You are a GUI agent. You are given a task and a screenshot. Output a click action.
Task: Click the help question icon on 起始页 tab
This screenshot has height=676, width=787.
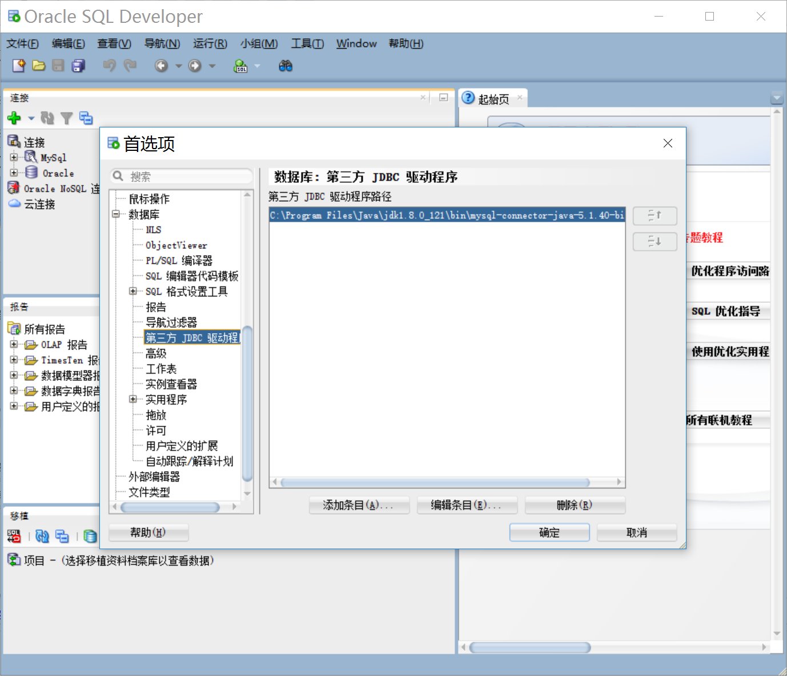coord(468,98)
